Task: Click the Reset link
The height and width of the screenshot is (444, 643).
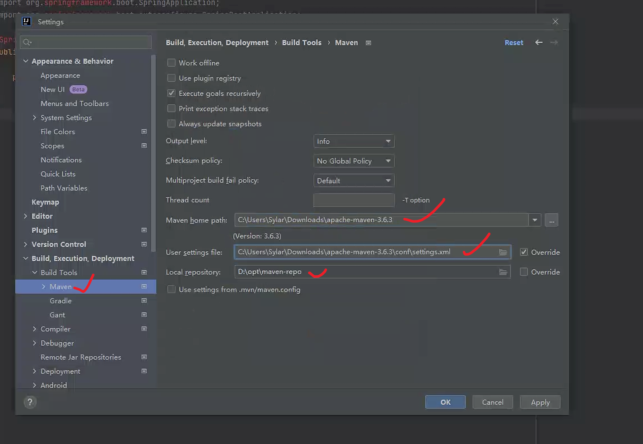Action: pos(514,43)
